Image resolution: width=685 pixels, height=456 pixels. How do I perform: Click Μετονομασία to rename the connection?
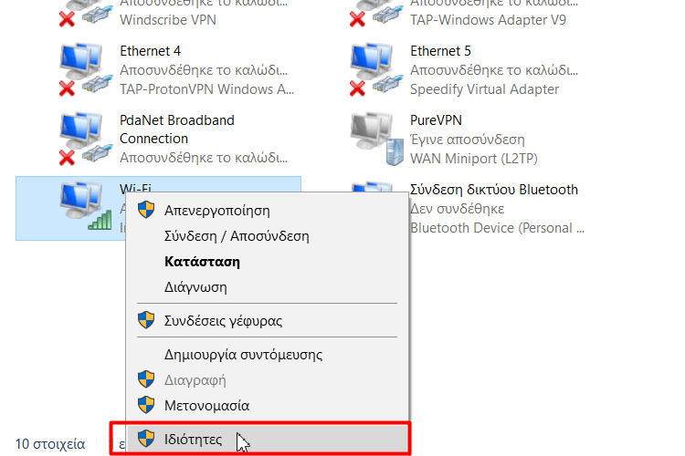tap(206, 404)
